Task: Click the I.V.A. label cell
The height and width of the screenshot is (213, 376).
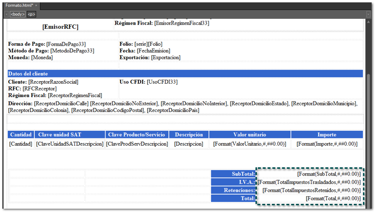Action: tap(233, 182)
